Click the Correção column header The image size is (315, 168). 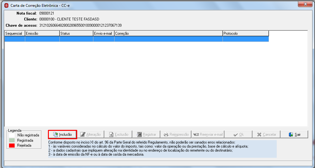[168, 33]
